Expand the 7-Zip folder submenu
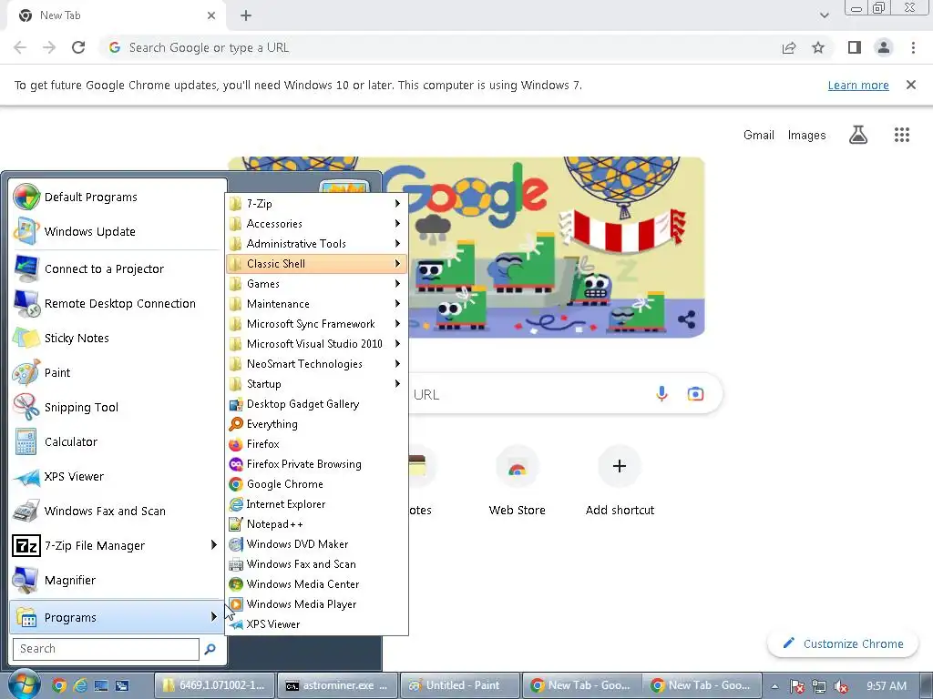Image resolution: width=933 pixels, height=699 pixels. tap(317, 203)
